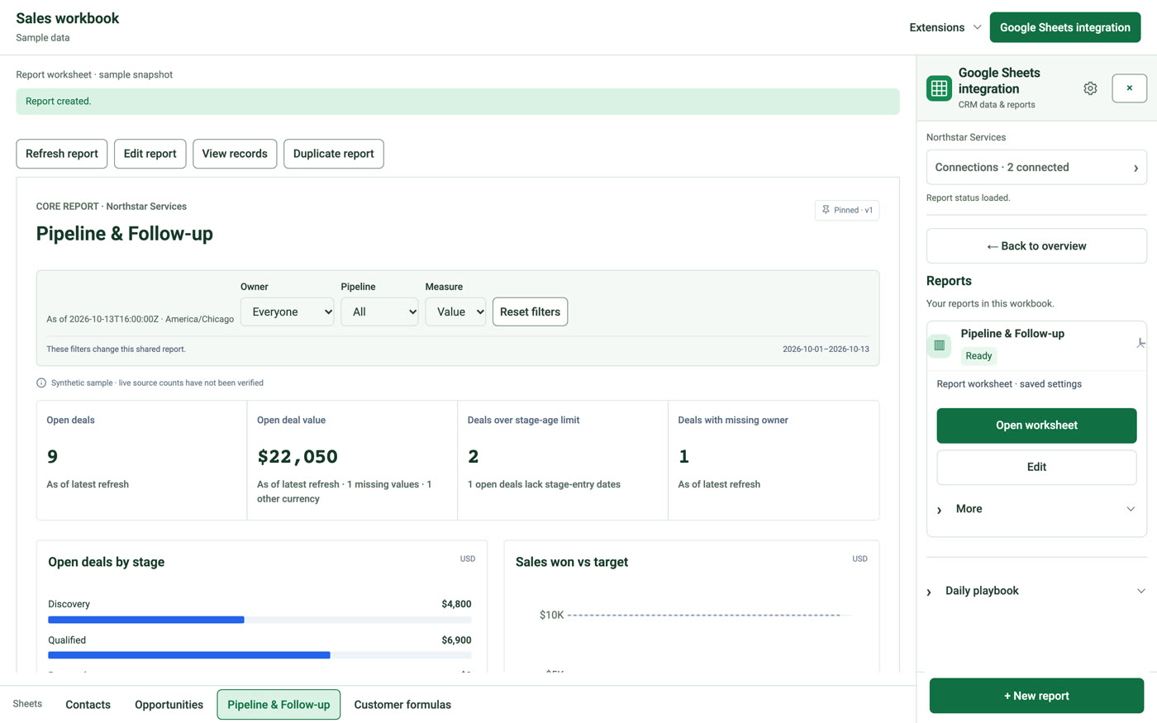
Task: Expand the Daily playbook section
Action: (x=1036, y=591)
